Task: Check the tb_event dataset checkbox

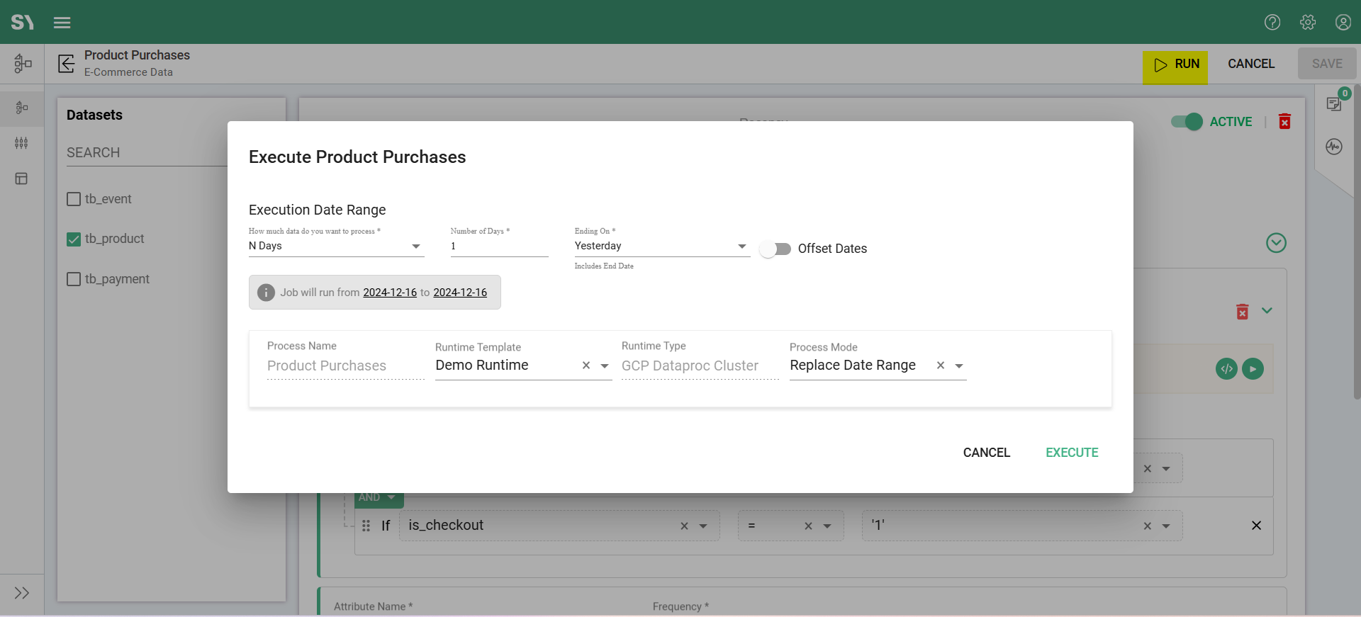Action: 74,199
